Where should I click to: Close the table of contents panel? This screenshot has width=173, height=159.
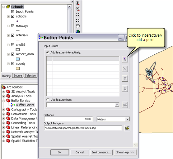[x=72, y=1]
